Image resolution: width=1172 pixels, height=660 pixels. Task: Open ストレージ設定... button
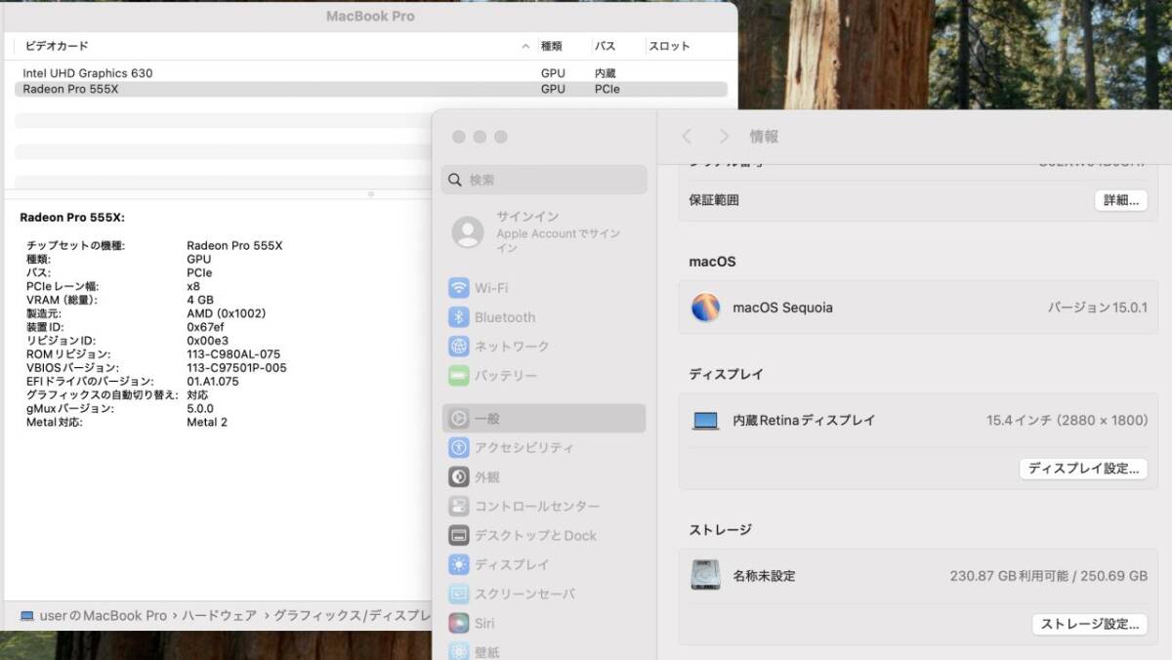1090,624
